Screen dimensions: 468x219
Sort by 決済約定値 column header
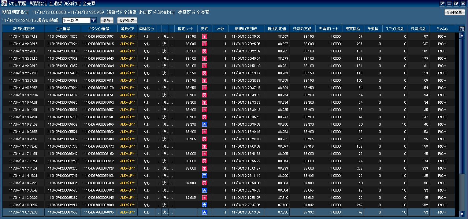pos(302,29)
